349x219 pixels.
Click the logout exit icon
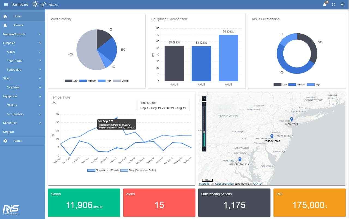click(x=342, y=5)
